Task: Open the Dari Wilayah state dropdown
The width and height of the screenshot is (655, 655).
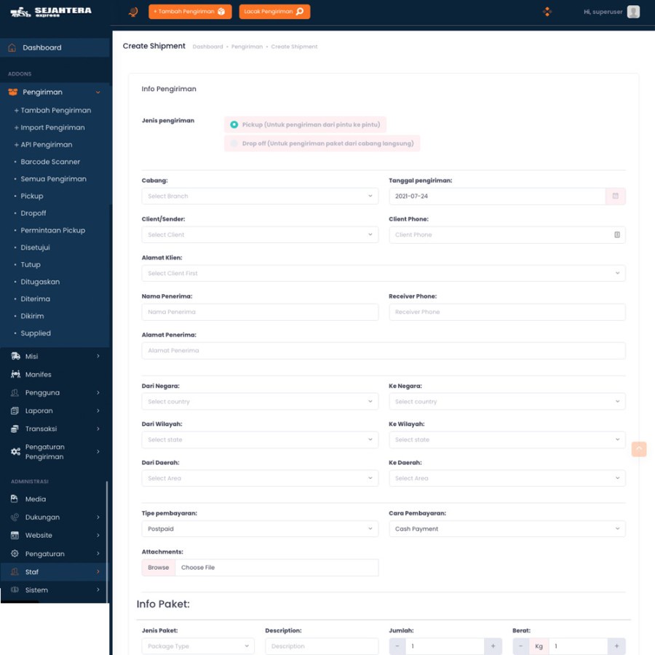Action: (x=260, y=440)
